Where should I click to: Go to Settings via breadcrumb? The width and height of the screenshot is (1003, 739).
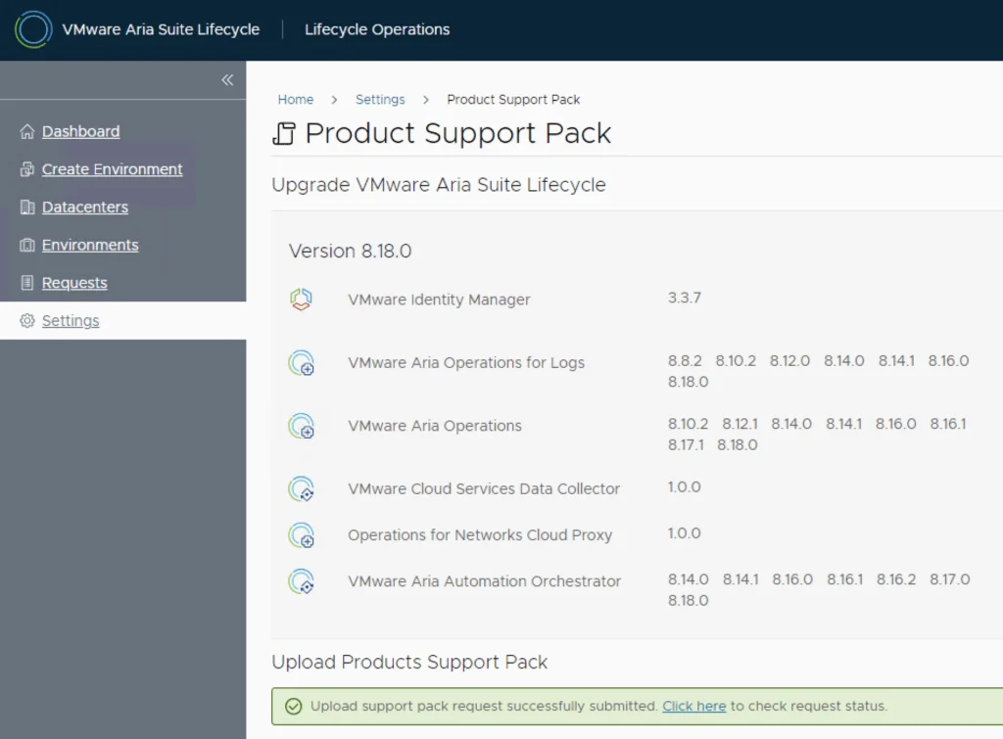[380, 100]
